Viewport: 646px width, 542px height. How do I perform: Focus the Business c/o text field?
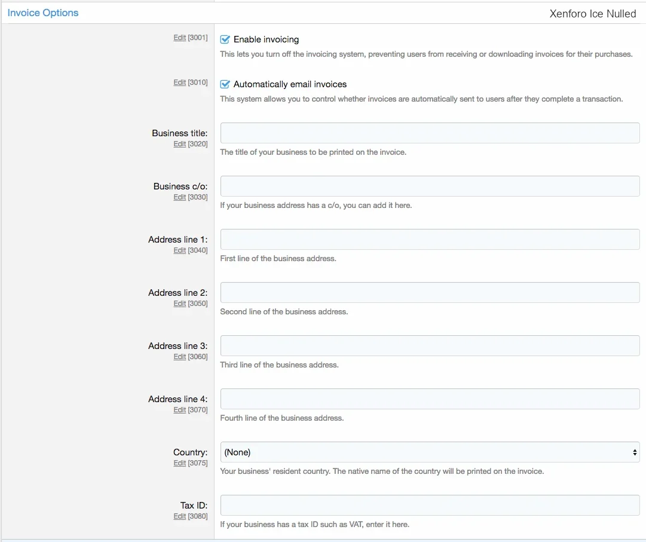tap(430, 186)
